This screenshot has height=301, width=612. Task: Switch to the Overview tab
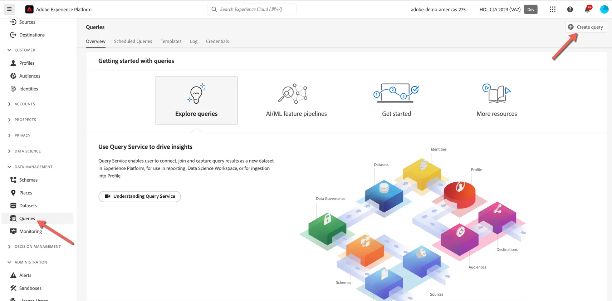[96, 41]
